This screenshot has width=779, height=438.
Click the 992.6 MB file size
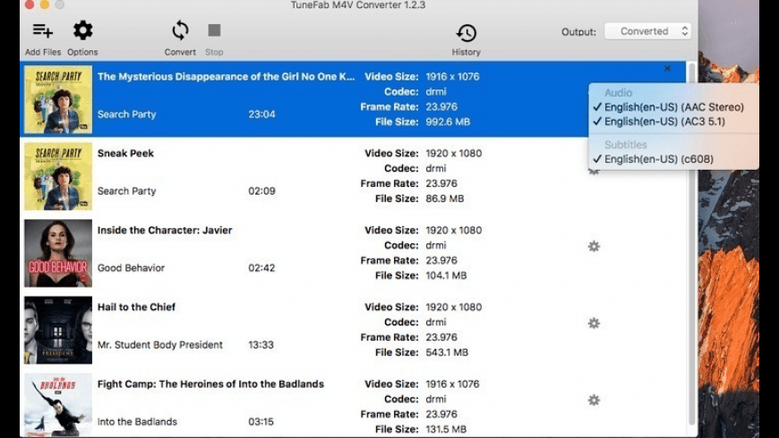448,122
